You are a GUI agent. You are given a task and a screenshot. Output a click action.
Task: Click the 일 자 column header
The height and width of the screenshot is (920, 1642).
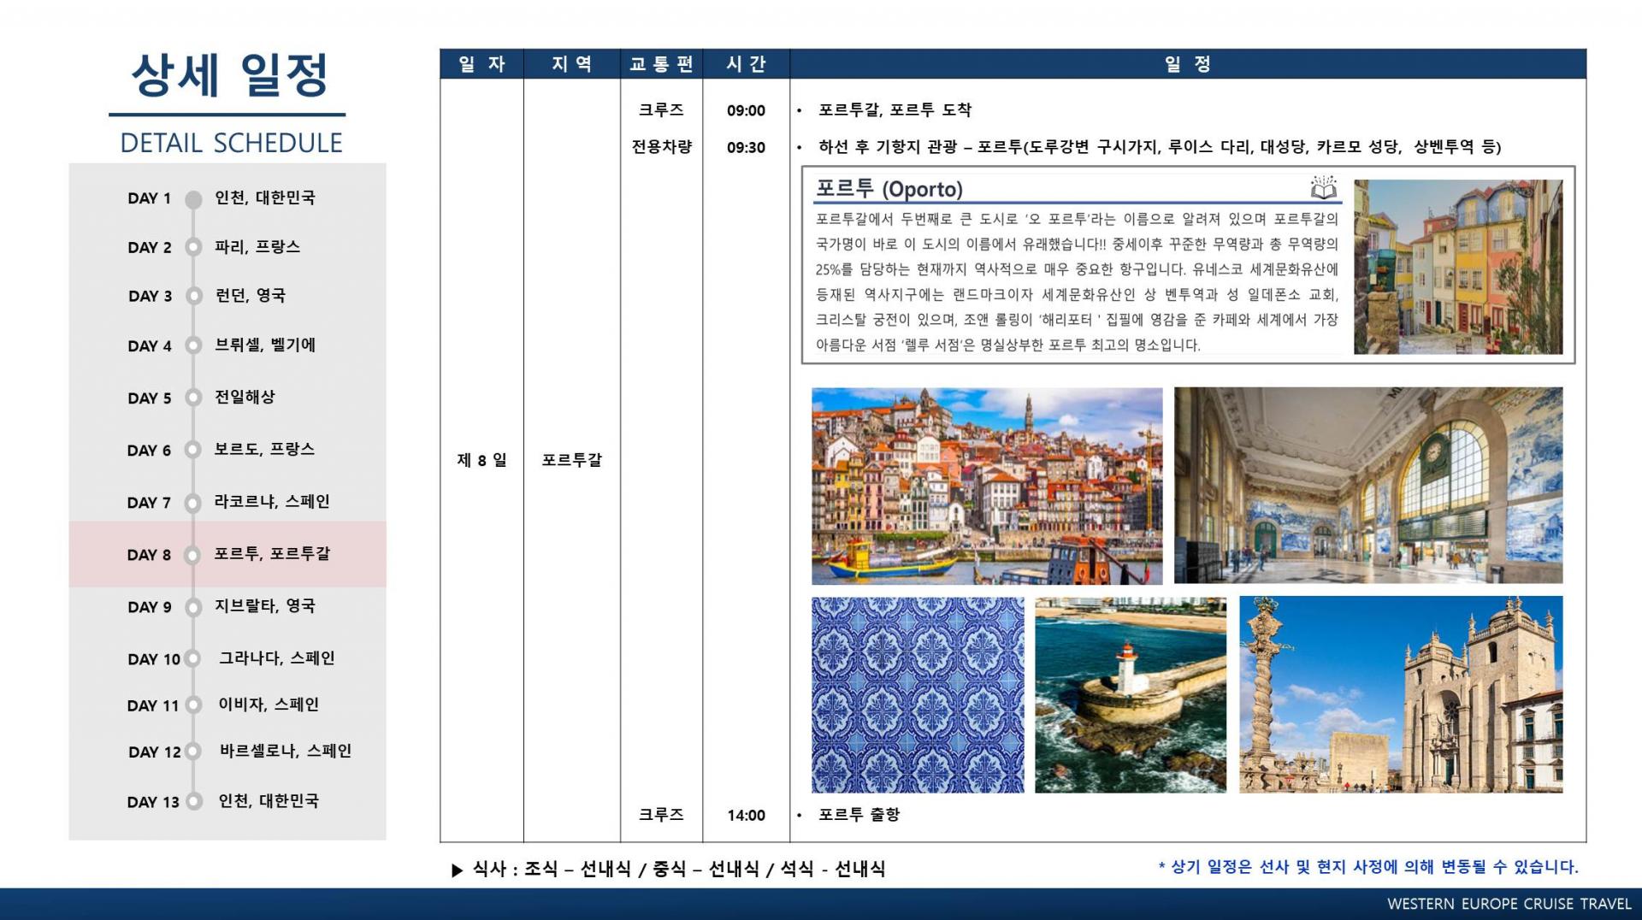pos(481,64)
